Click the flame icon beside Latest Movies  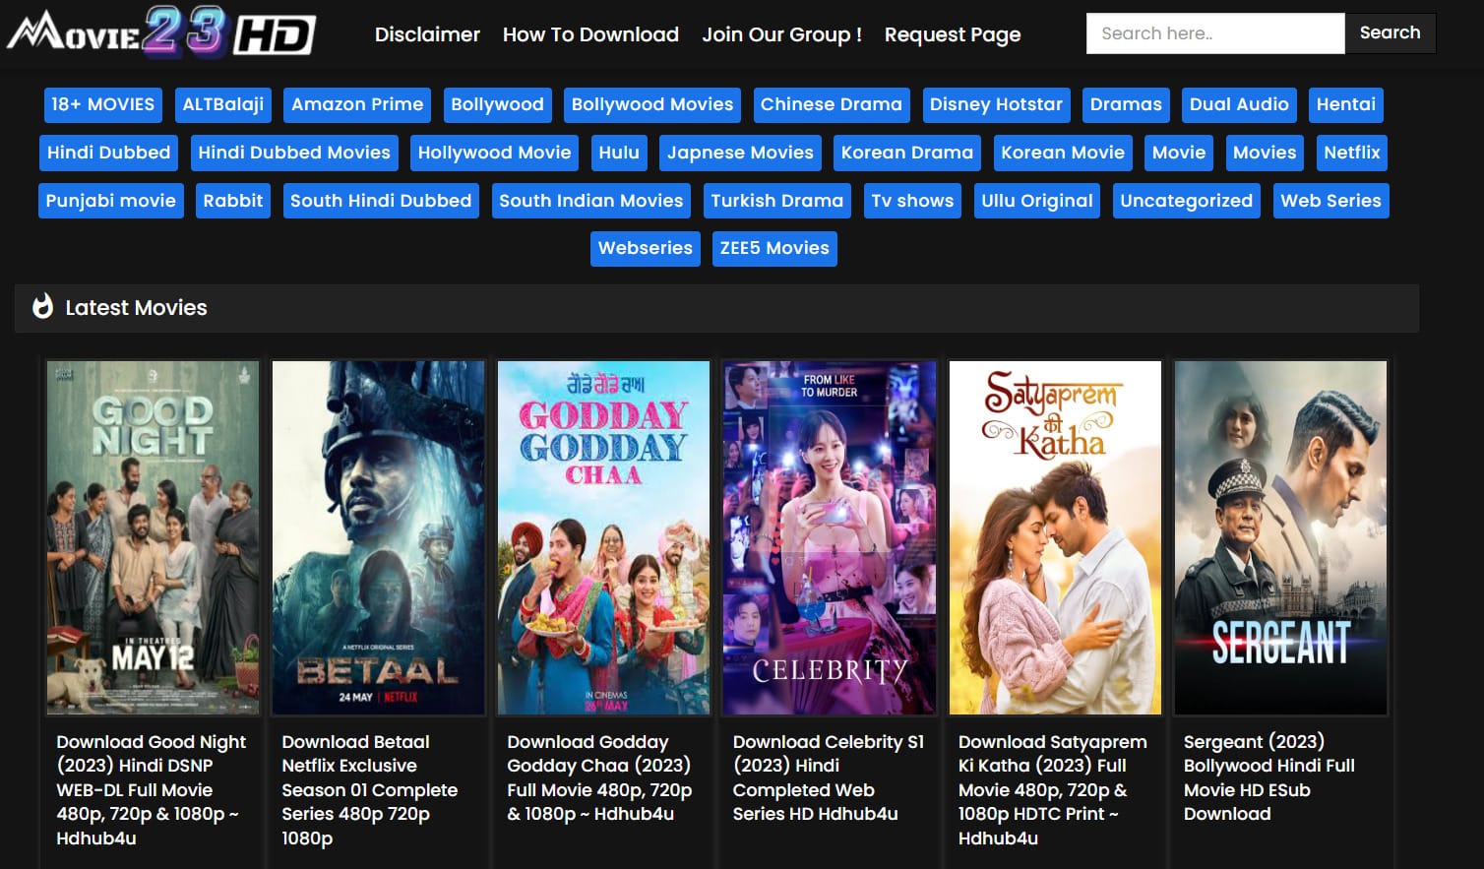click(x=42, y=307)
